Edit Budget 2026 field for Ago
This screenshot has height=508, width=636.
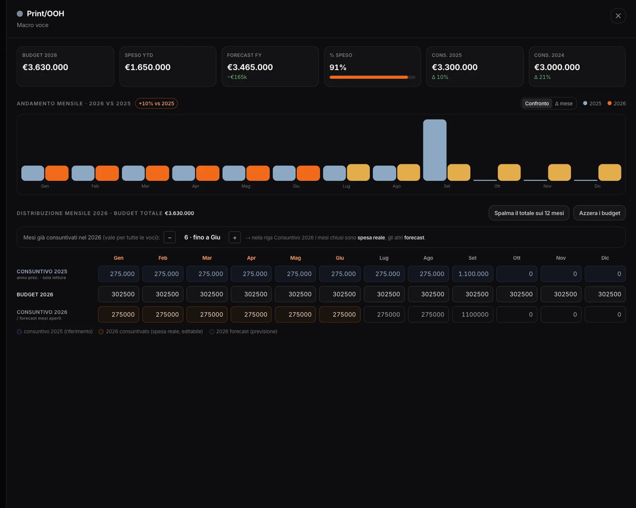click(x=428, y=294)
